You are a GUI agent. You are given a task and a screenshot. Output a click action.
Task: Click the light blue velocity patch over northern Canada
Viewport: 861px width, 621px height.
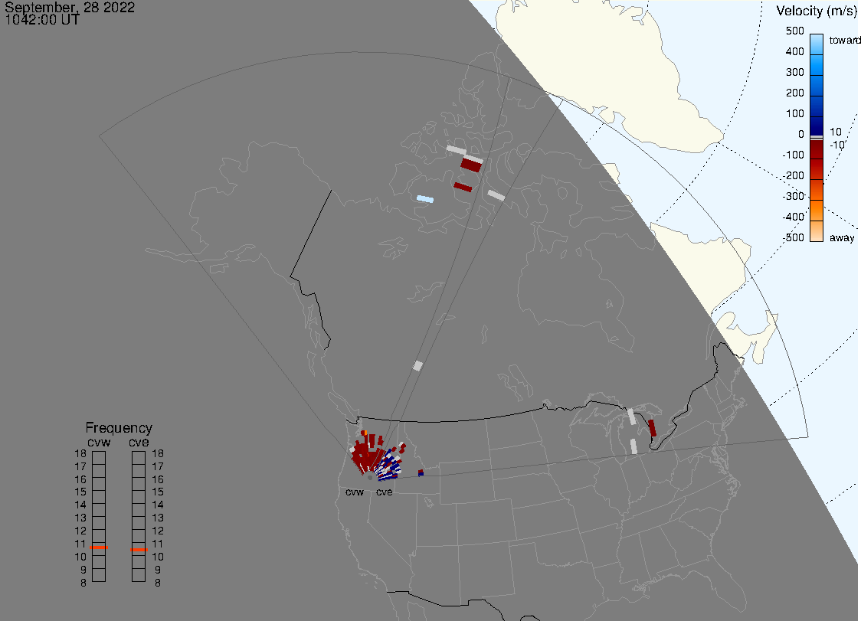tap(425, 199)
